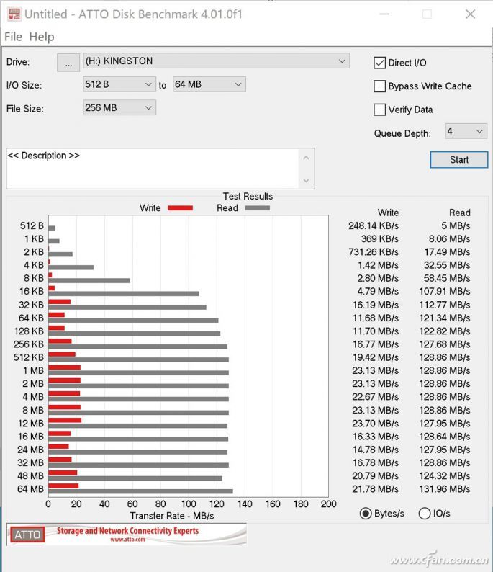493x572 pixels.
Task: Click the 107.91 MB/s read value
Action: pos(445,291)
